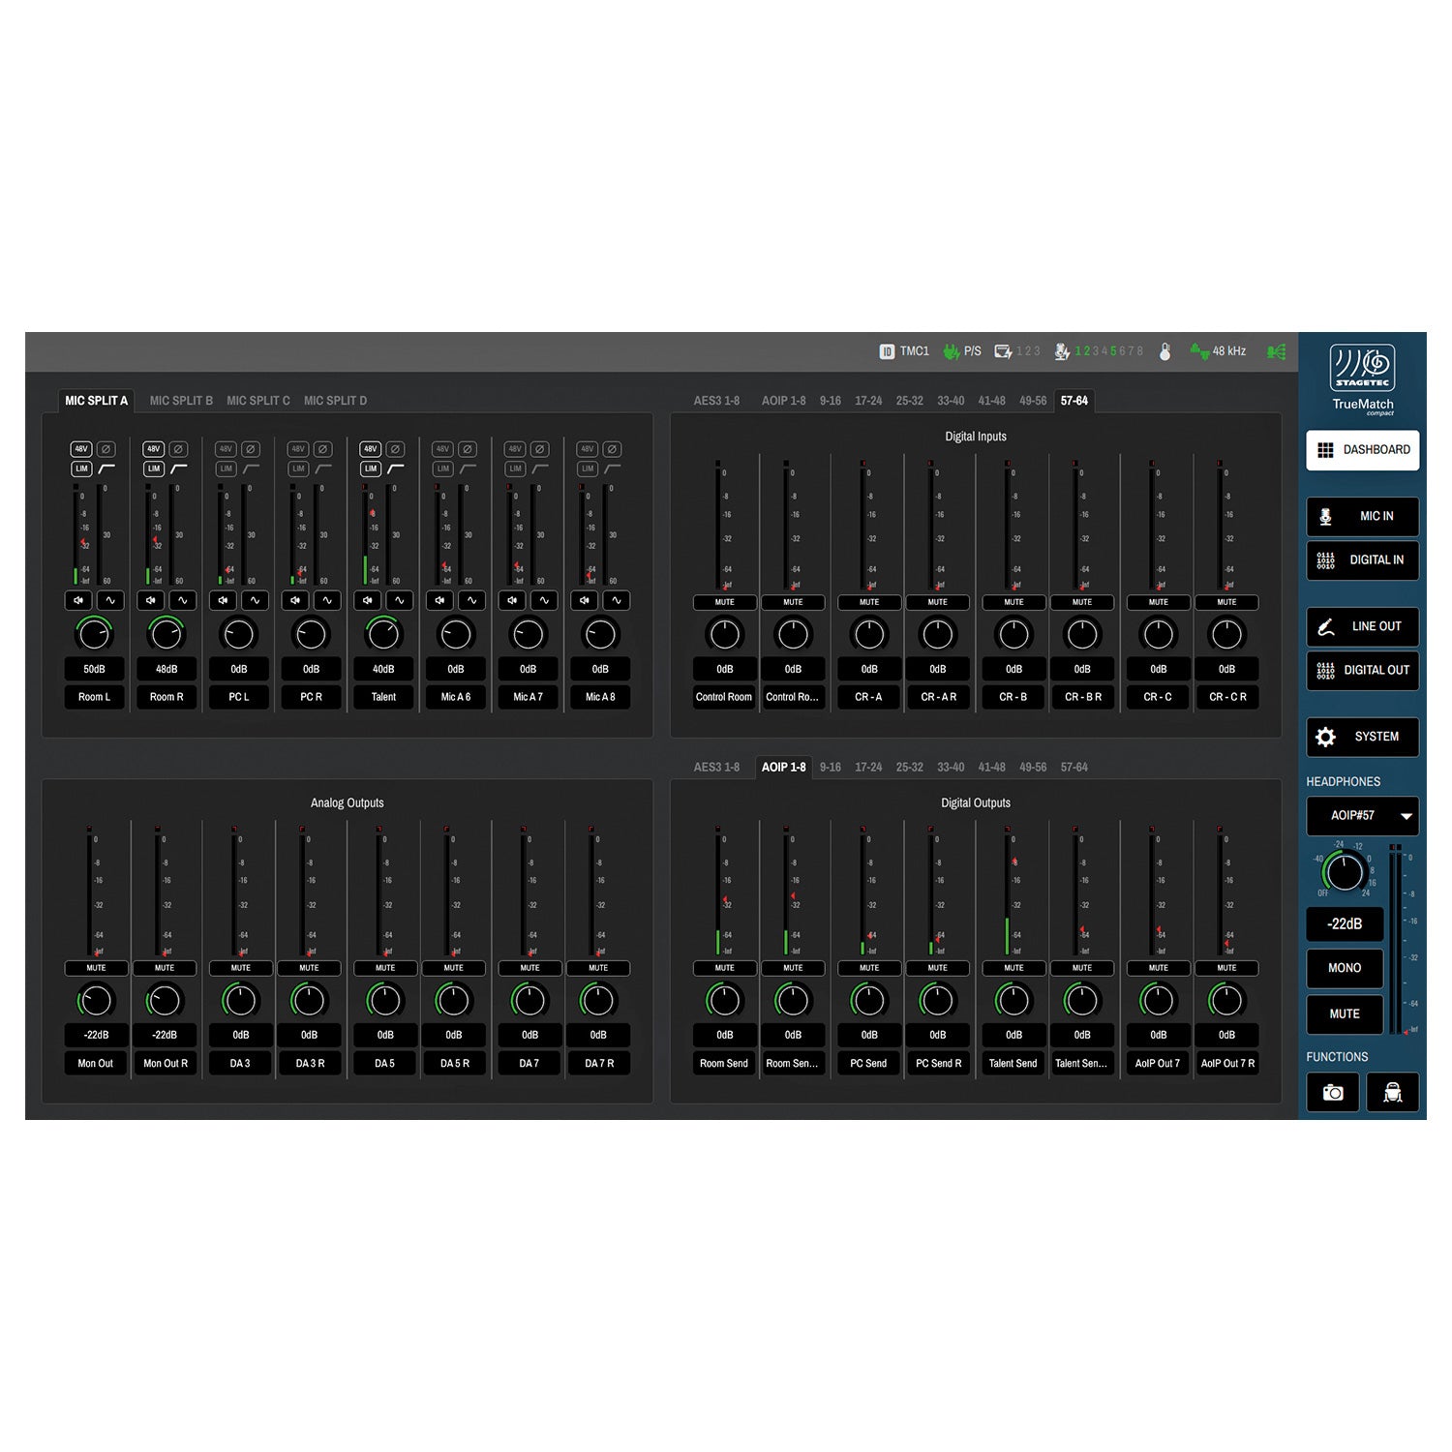The width and height of the screenshot is (1452, 1452).
Task: Click the speaker icon on Room R channel
Action: pyautogui.click(x=151, y=600)
